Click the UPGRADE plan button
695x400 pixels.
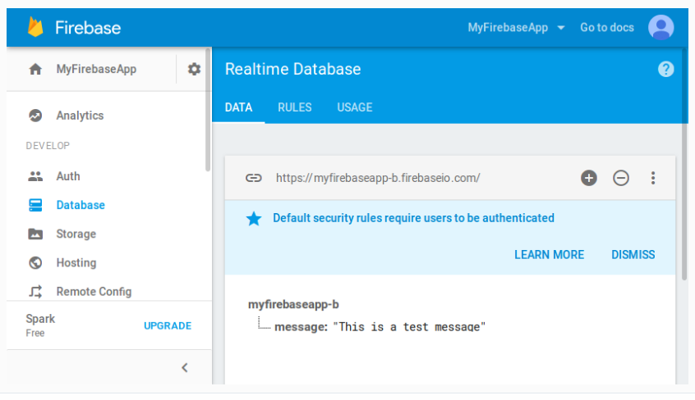[x=168, y=325]
